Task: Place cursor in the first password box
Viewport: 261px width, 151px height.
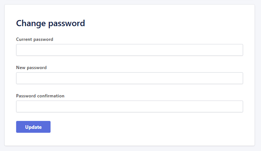Action: click(x=129, y=50)
